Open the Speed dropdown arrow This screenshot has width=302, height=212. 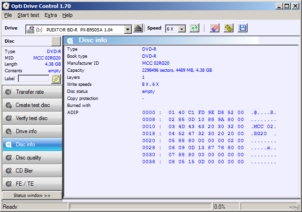click(182, 29)
